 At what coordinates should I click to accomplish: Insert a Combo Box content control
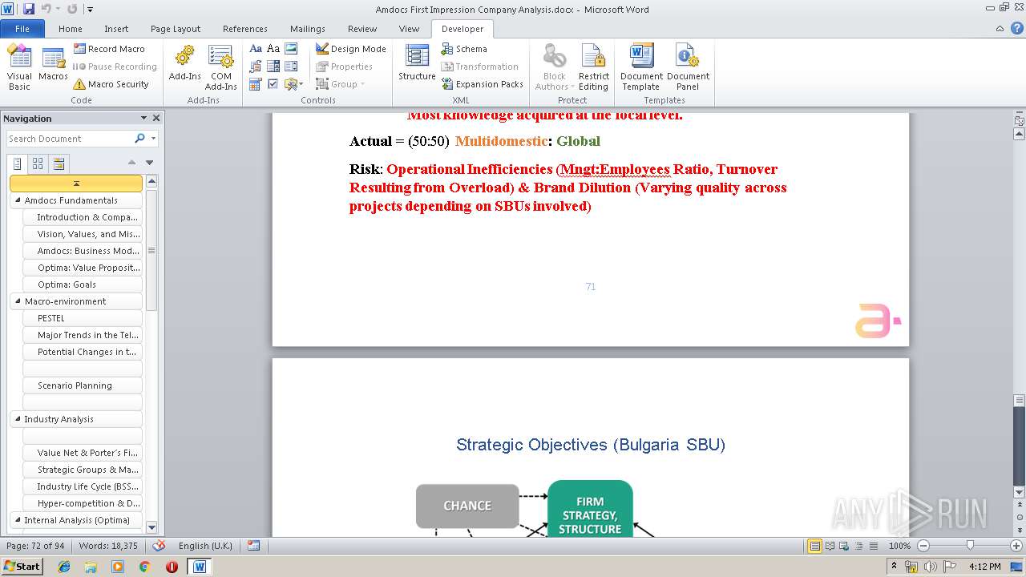273,67
